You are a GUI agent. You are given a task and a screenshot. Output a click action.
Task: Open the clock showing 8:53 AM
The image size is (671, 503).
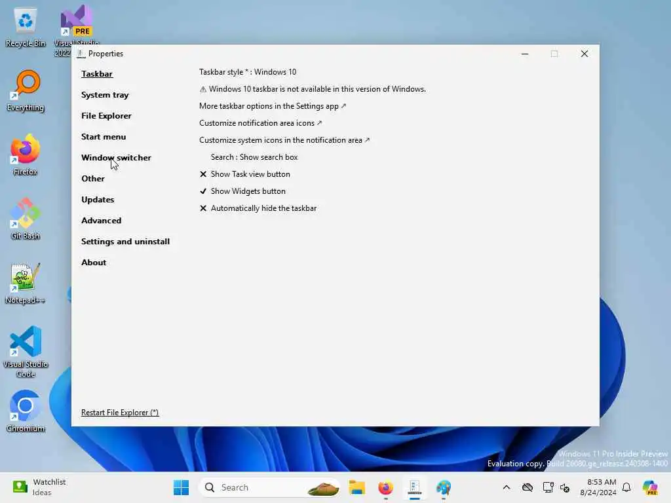coord(598,487)
